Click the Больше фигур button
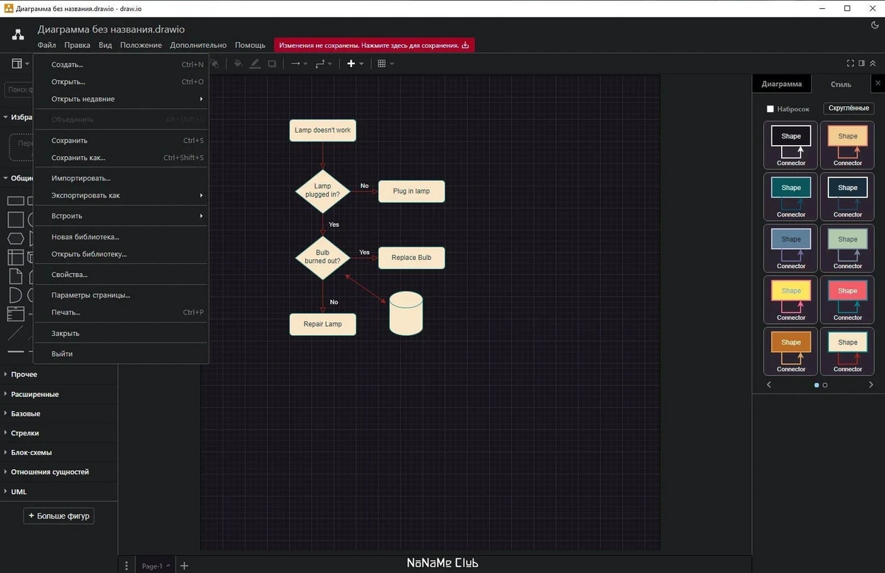 click(x=59, y=516)
